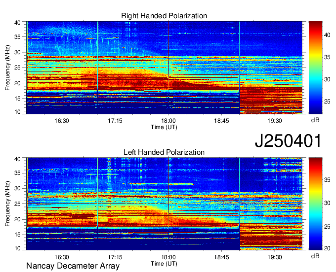Click the top plot's dB color bar
Screen dimensions: 336x272
[x=315, y=68]
